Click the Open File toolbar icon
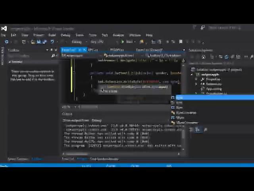This screenshot has width=254, height=191. click(33, 42)
